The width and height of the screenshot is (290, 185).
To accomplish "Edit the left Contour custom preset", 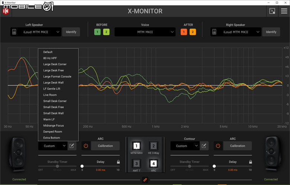I will [72, 146].
